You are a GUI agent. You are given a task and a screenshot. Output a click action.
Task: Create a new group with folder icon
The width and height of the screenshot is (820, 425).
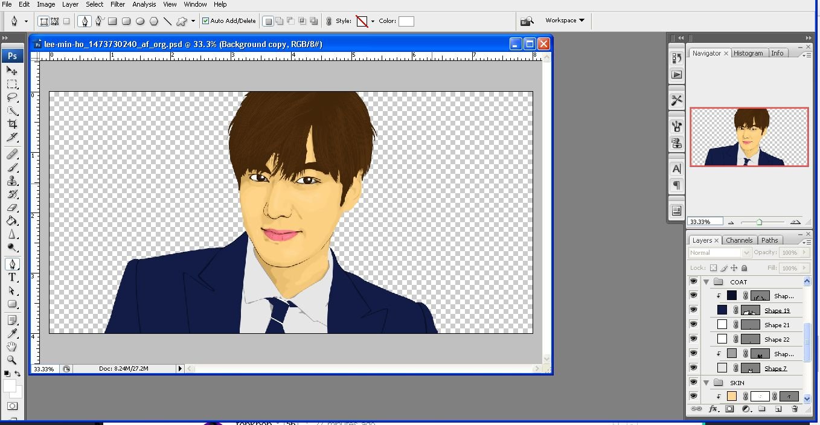762,409
